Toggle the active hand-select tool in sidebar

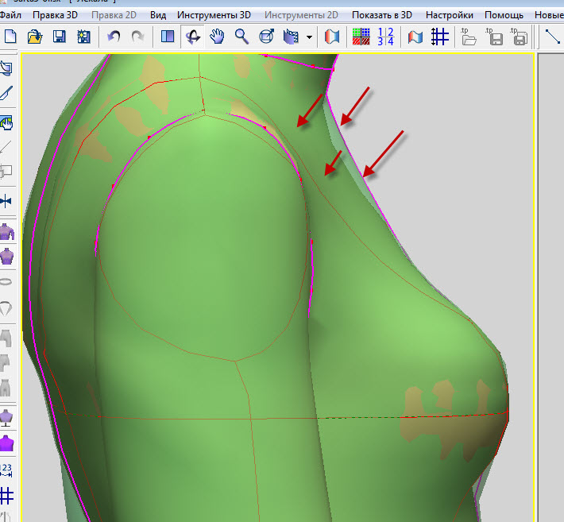point(7,122)
